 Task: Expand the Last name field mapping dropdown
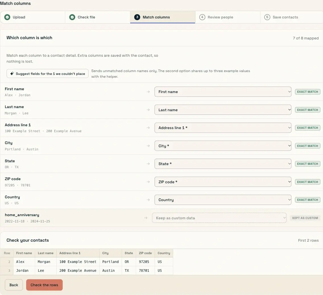pos(223,110)
